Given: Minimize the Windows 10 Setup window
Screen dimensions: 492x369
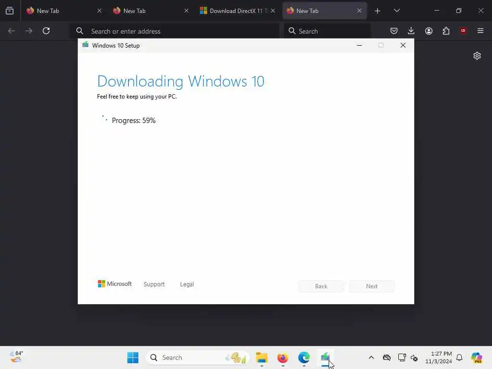Looking at the screenshot, I should (359, 46).
